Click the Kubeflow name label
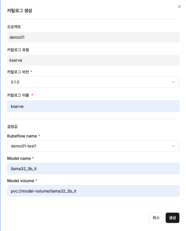 tap(22, 136)
